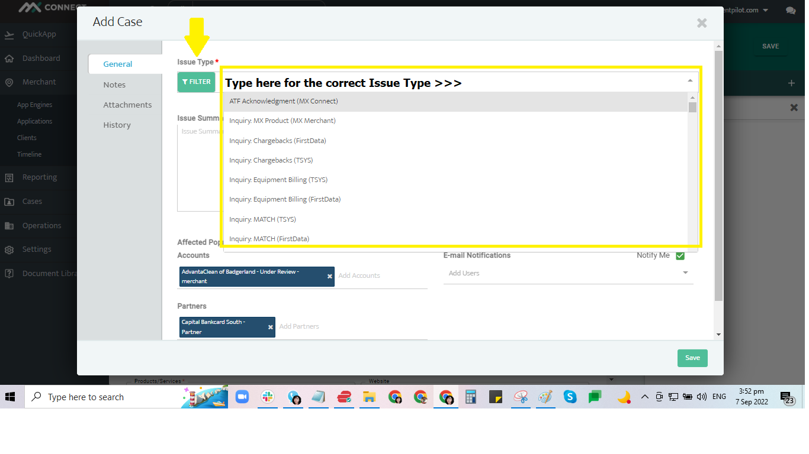809x454 pixels.
Task: Open the Snipping Tool in taskbar
Action: pos(521,397)
